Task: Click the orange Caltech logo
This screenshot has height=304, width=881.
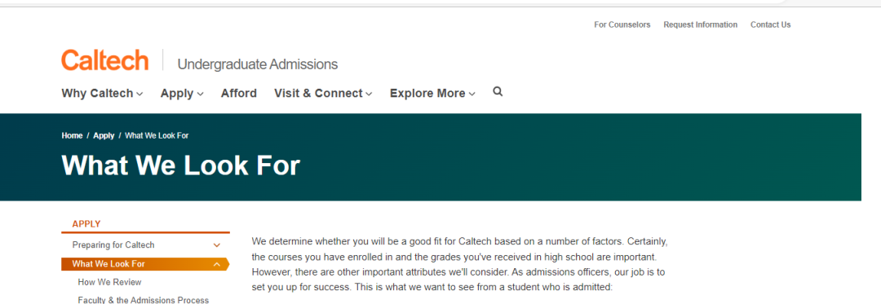Action: [105, 60]
